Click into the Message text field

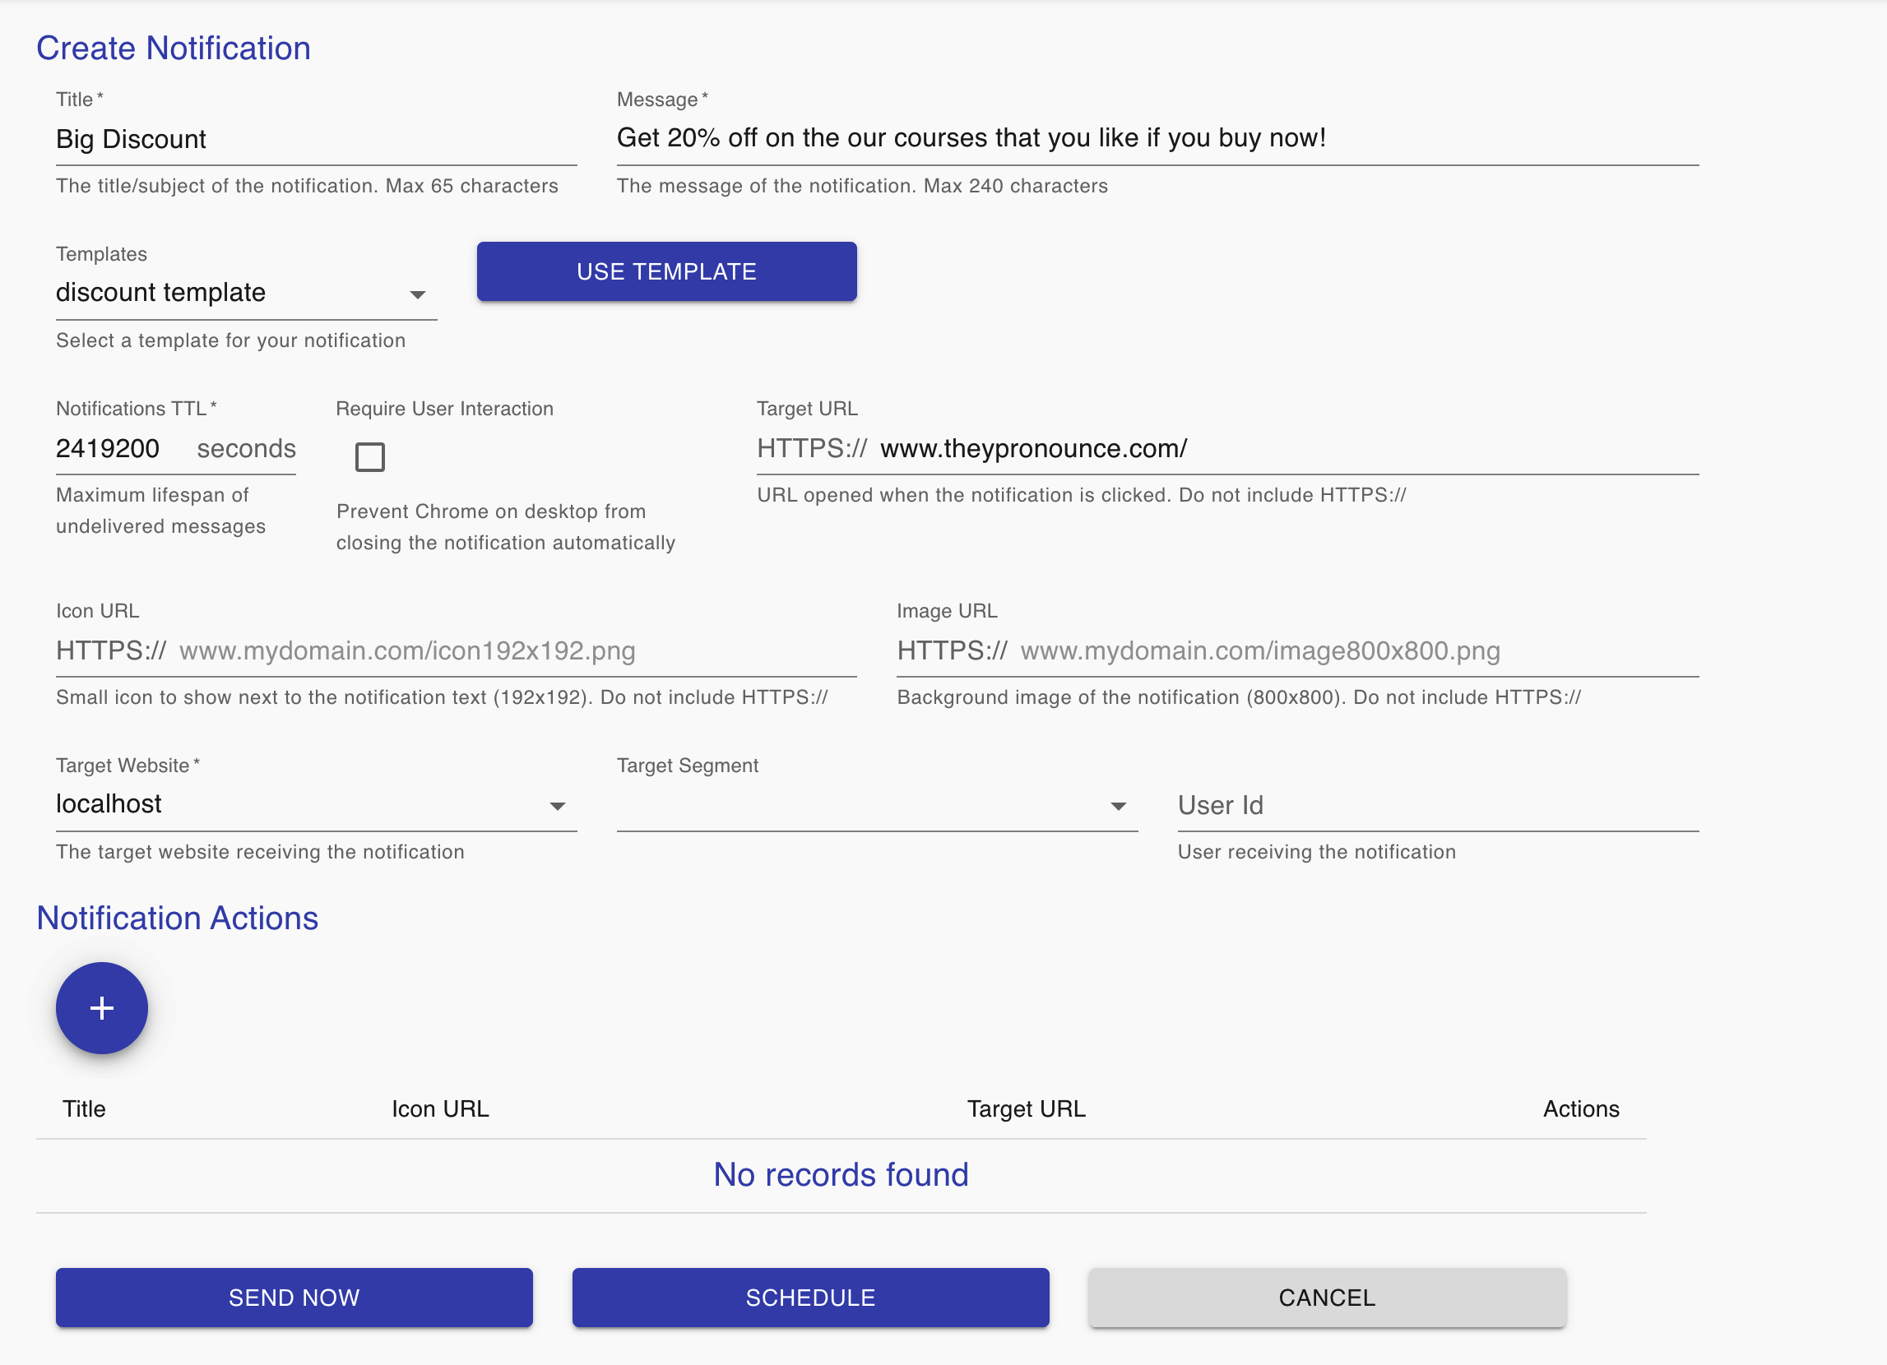point(1157,138)
